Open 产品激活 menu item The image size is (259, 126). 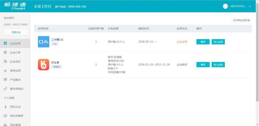click(x=15, y=80)
